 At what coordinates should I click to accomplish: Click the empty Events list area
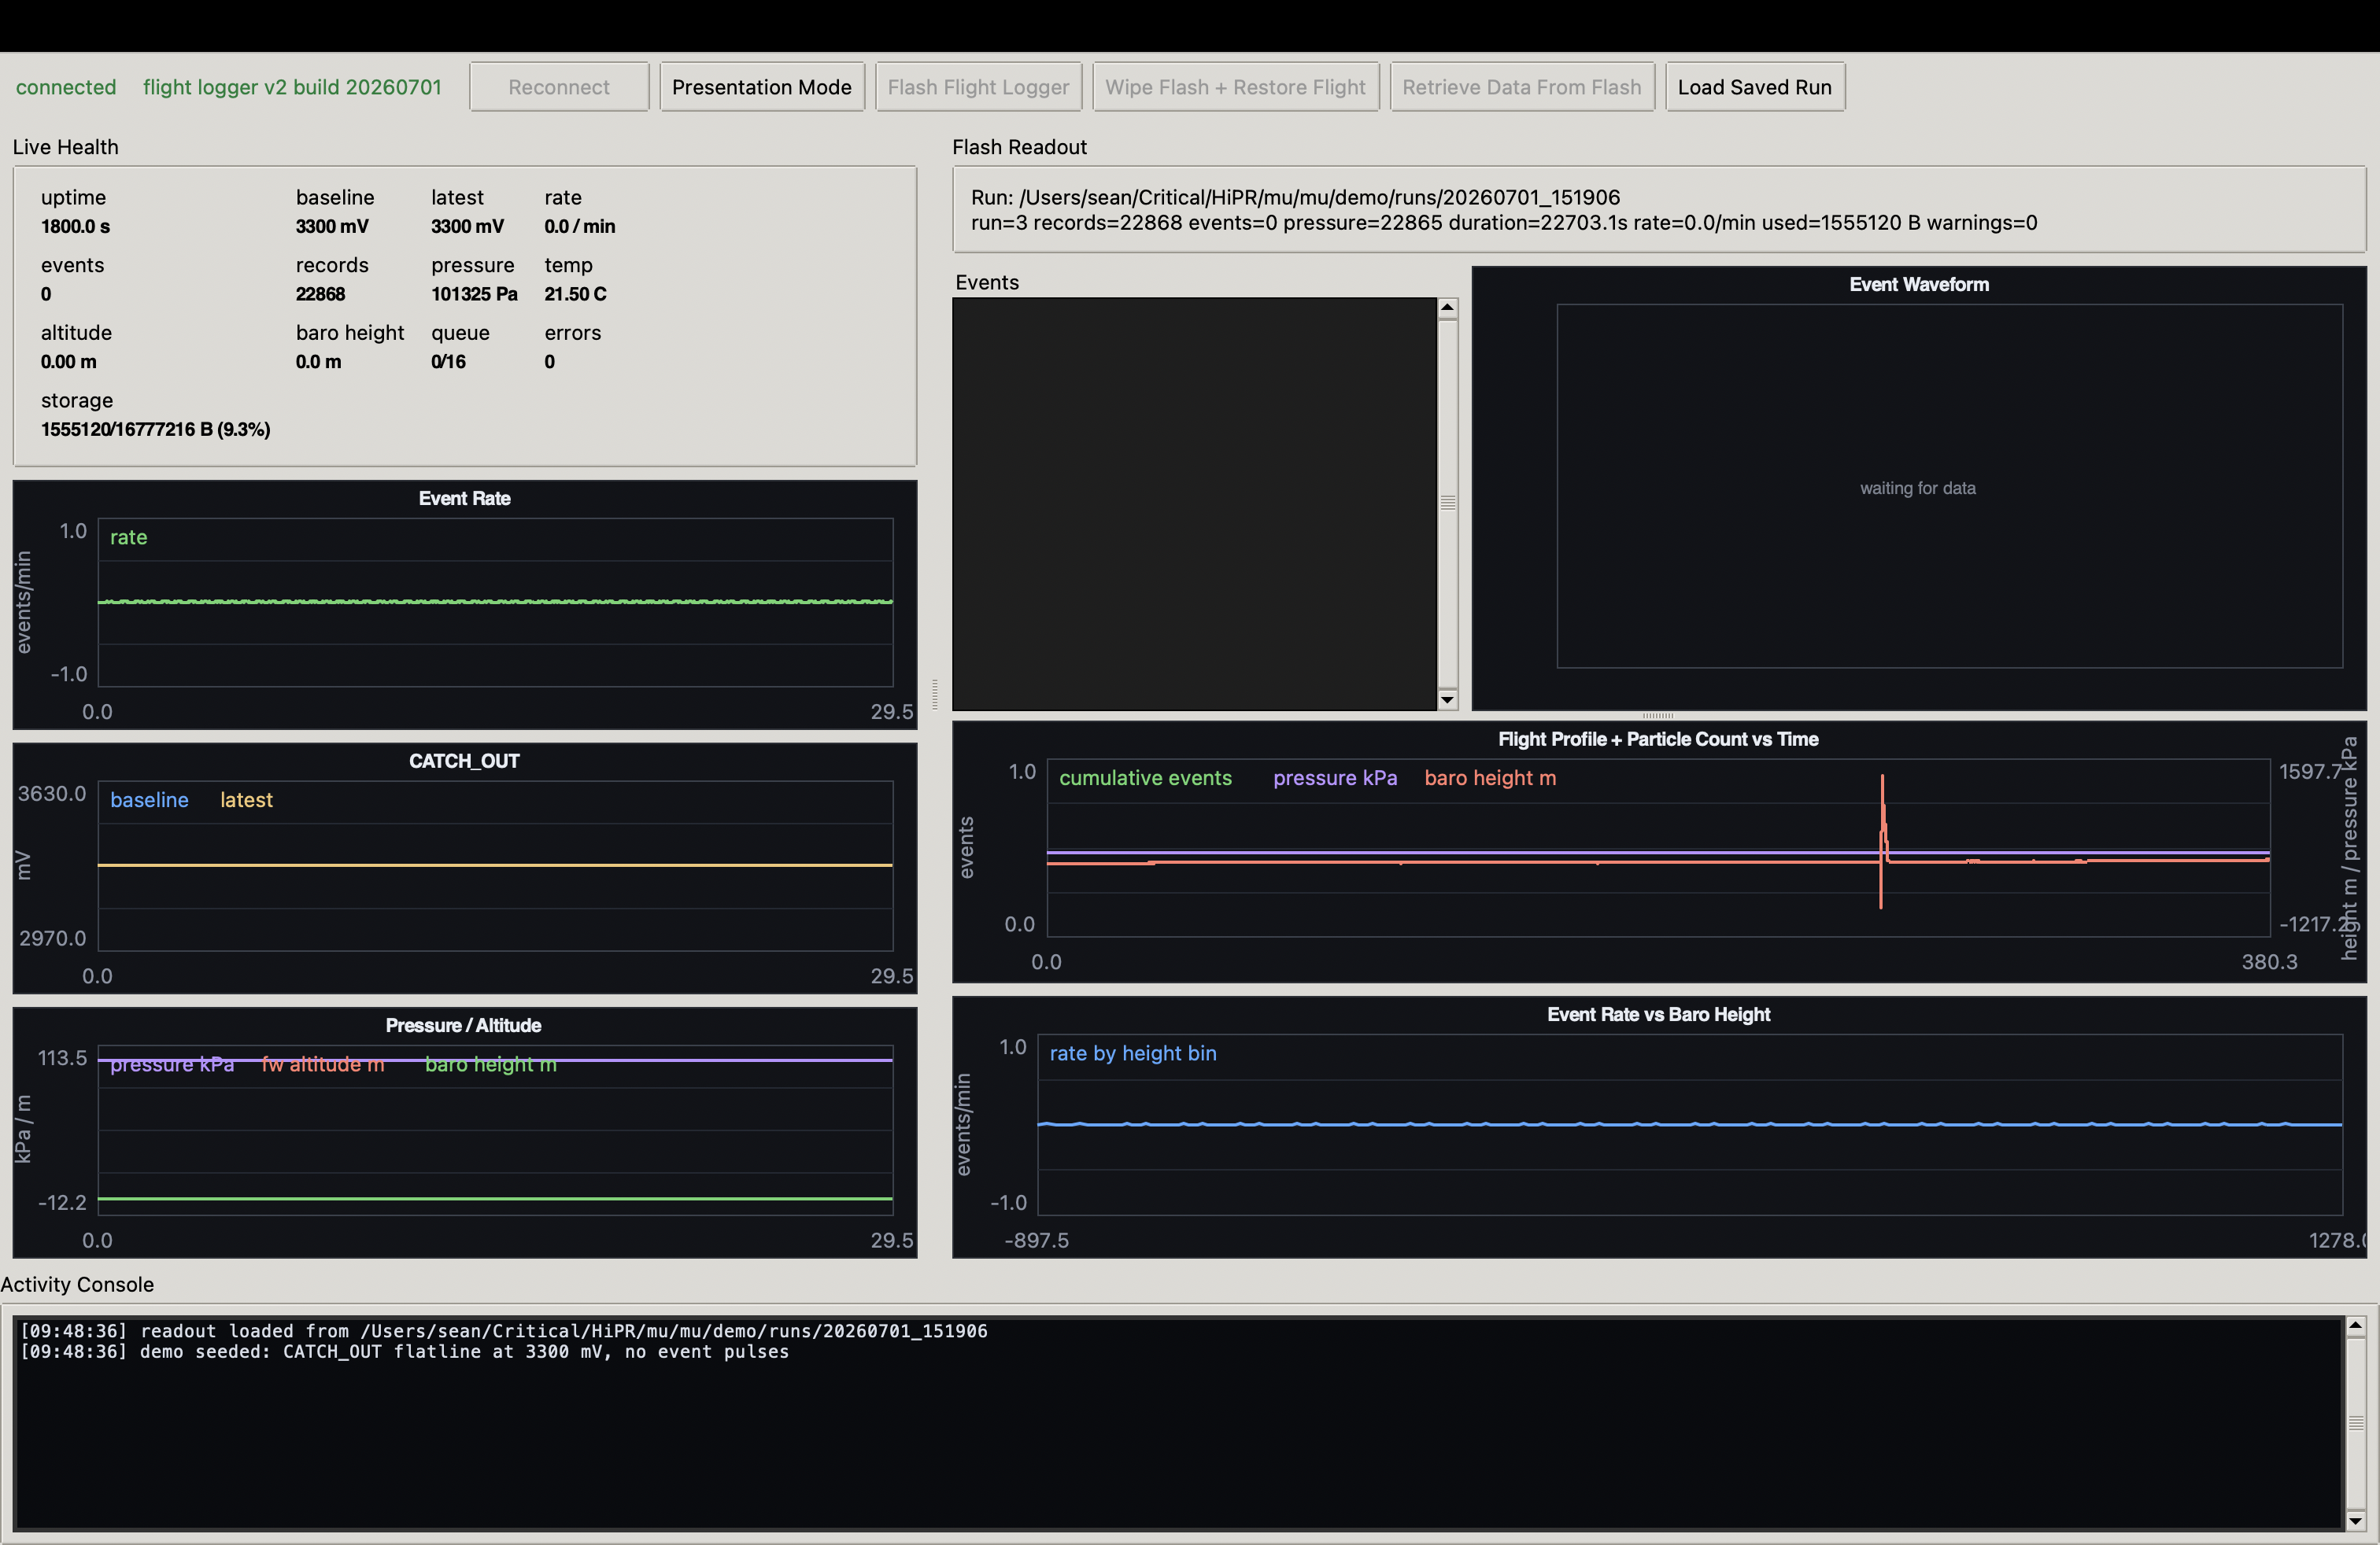coord(1194,503)
